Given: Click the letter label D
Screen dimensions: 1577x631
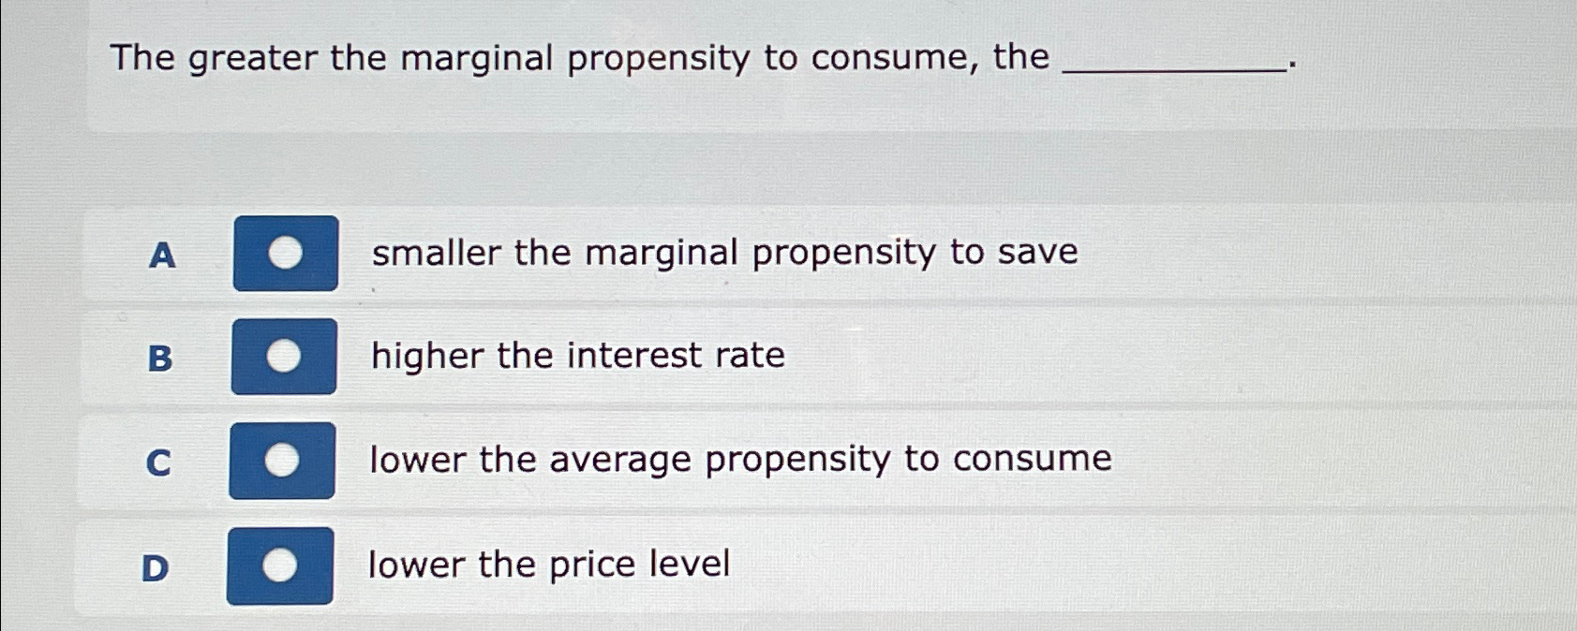Looking at the screenshot, I should pos(157,566).
